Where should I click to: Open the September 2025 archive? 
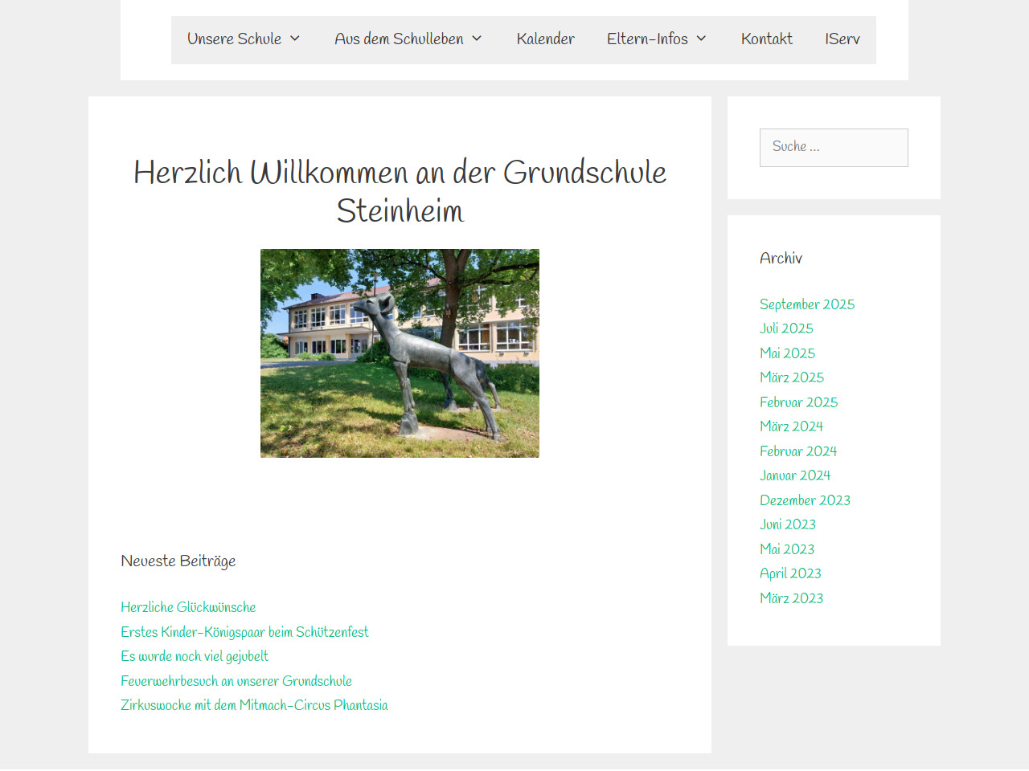pyautogui.click(x=807, y=304)
